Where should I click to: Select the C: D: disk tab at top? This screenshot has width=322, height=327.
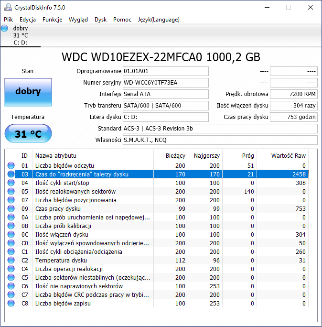tap(21, 35)
